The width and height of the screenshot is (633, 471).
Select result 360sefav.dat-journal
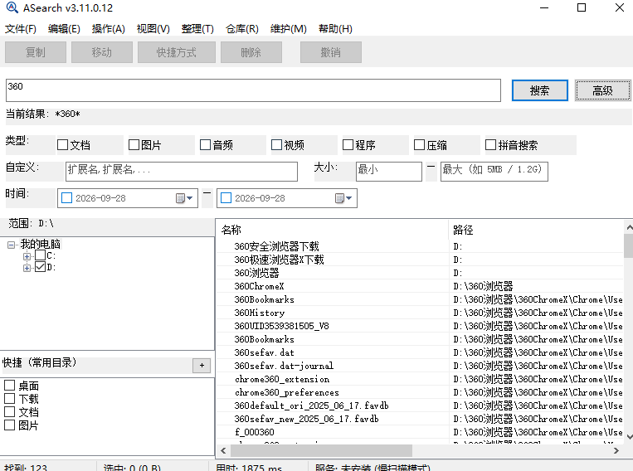284,366
